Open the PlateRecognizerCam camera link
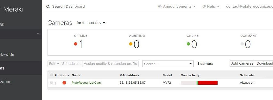 click(86, 83)
